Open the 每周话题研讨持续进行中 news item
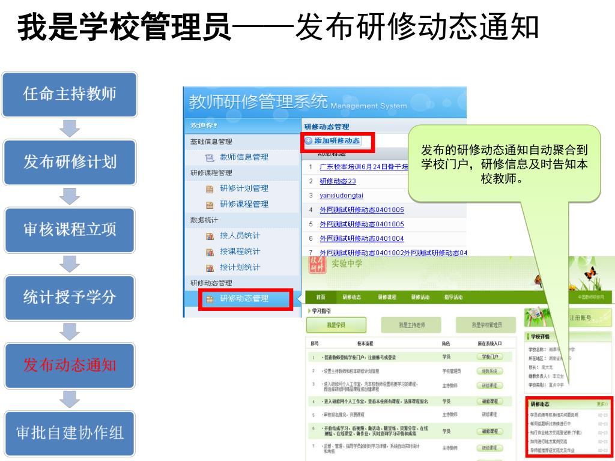The image size is (615, 461). tap(550, 424)
